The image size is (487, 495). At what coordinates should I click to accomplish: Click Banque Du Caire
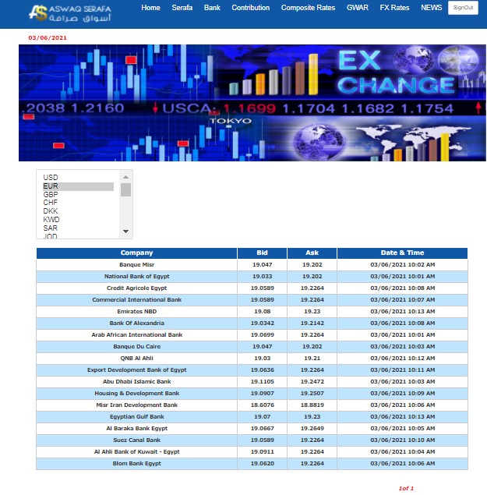[136, 346]
